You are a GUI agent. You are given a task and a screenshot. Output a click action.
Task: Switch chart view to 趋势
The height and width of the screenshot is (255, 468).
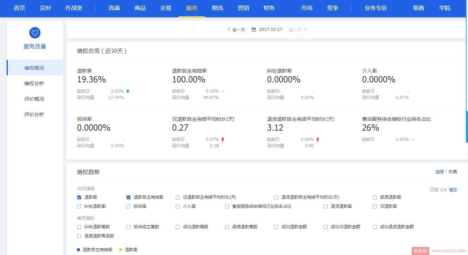pos(440,172)
